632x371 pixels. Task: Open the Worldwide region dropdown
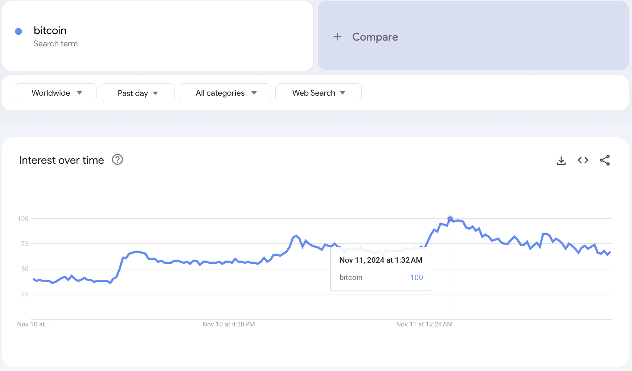tap(56, 93)
